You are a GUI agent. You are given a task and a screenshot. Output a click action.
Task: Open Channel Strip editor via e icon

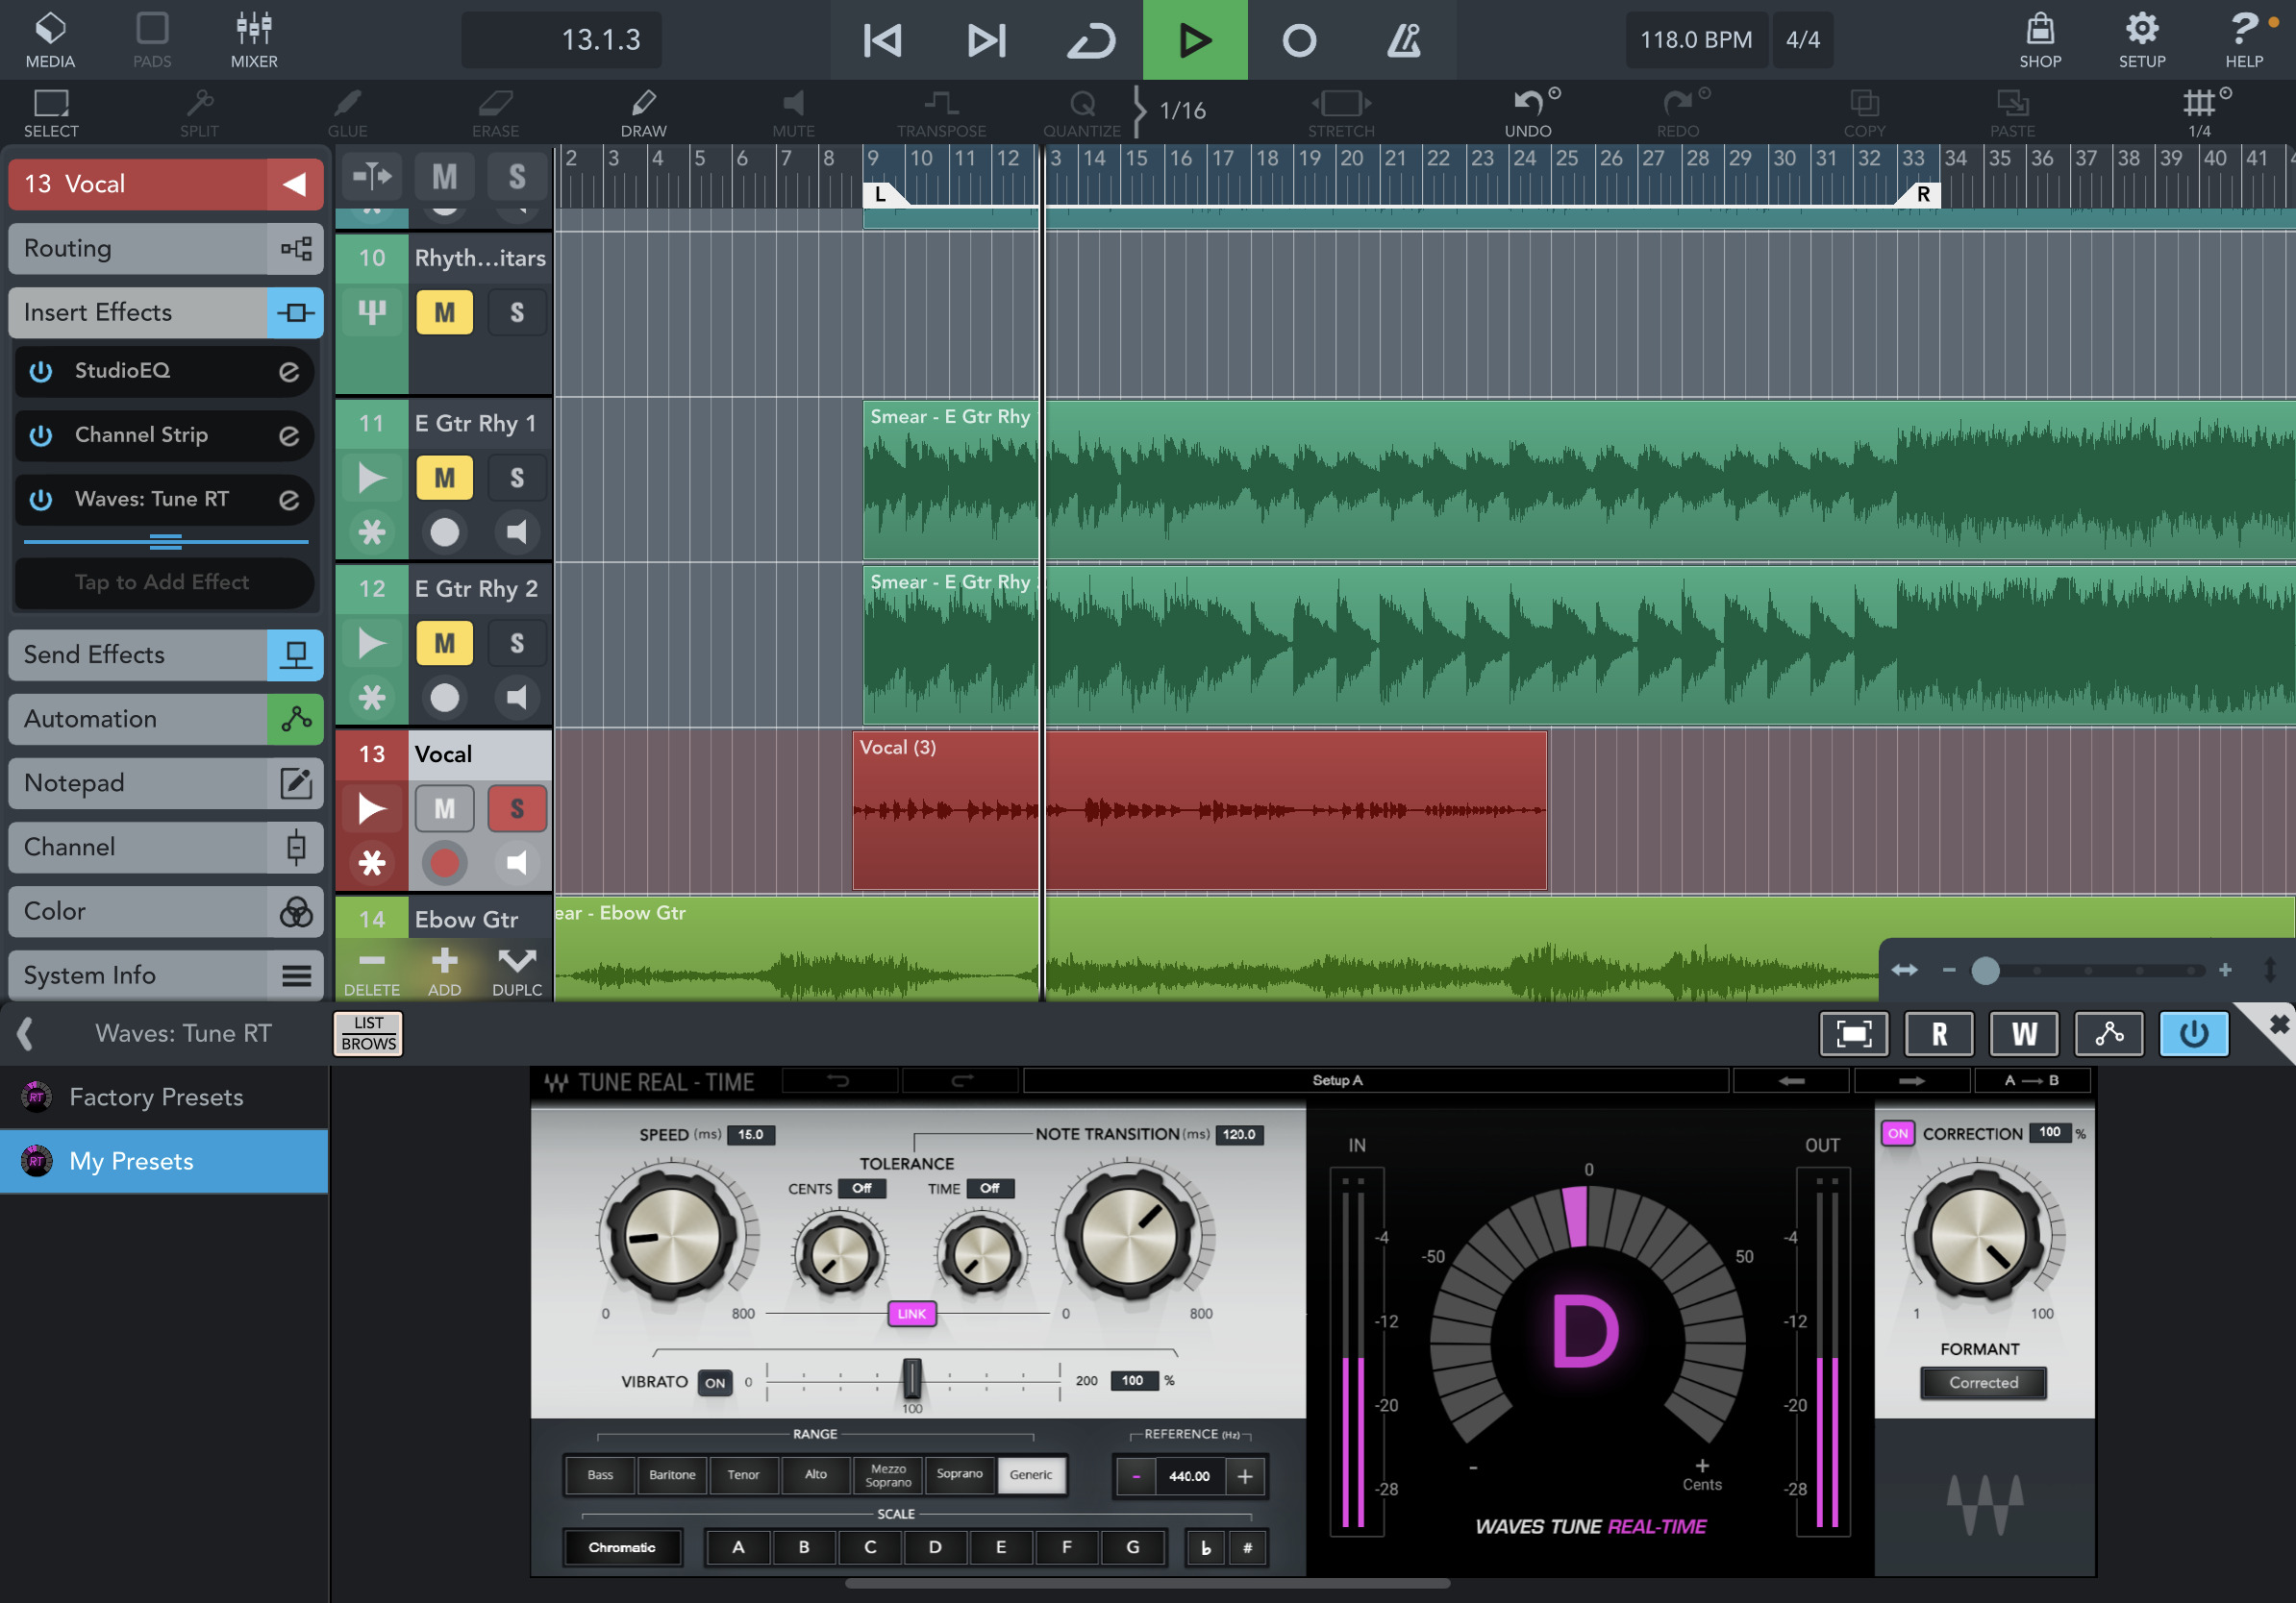click(x=289, y=434)
